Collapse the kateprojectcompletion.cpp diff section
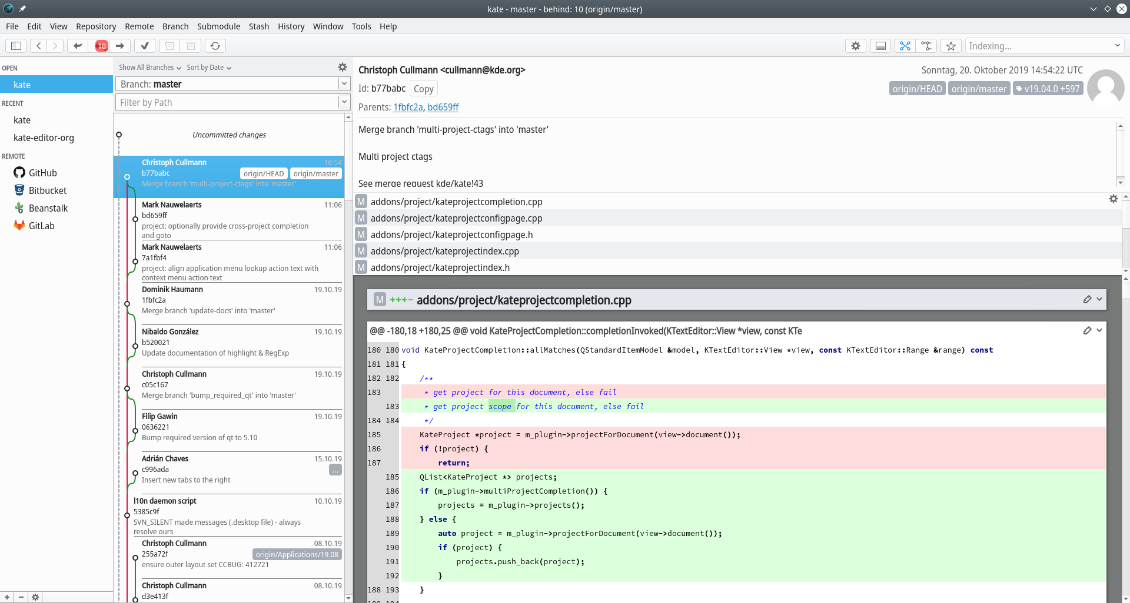The width and height of the screenshot is (1130, 603). [1099, 300]
